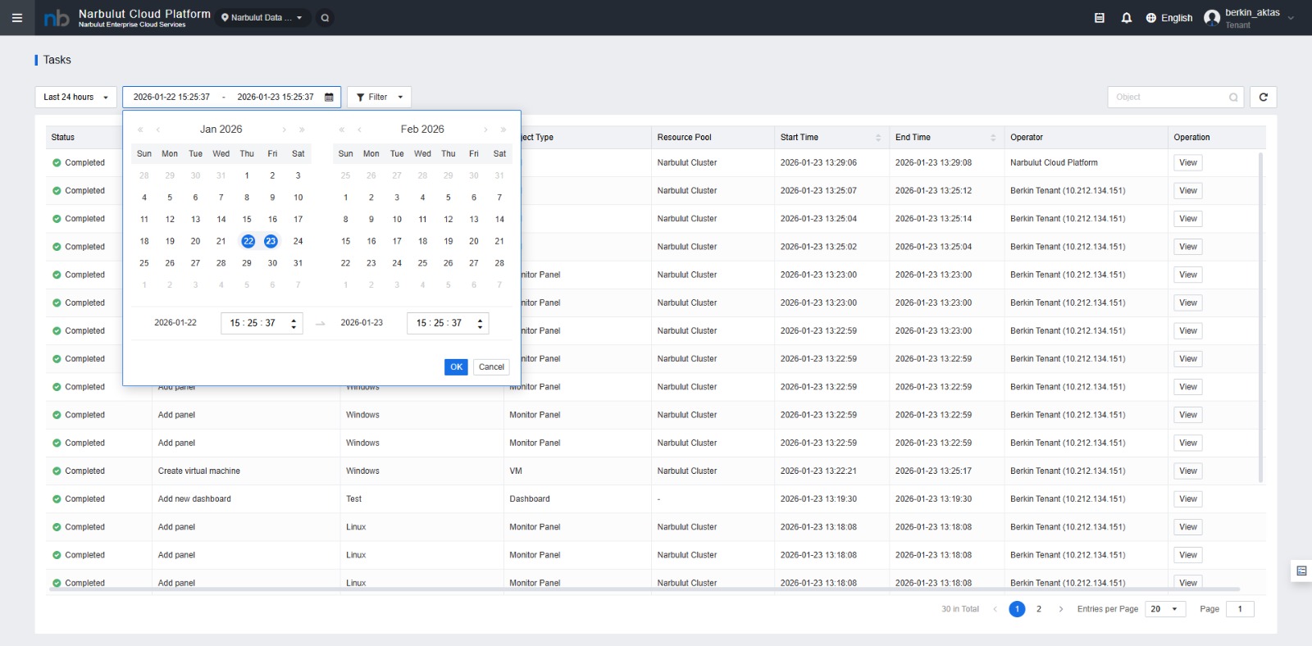Expand the Last 24 hours dropdown

(75, 97)
